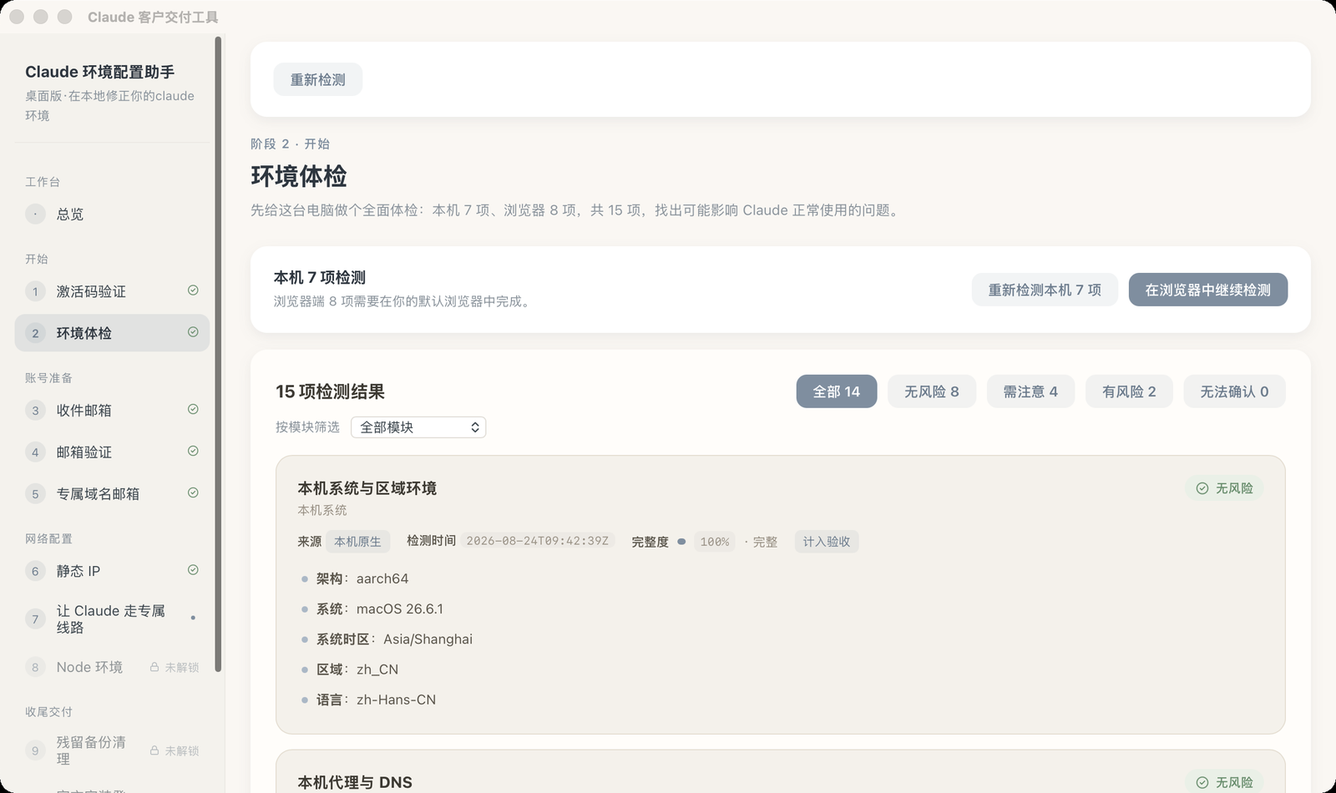Click the 15 项检测结果 heading
Screen dimensions: 1336x793
330,391
